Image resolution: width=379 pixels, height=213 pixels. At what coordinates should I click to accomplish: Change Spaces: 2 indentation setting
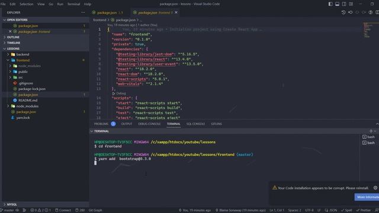click(295, 210)
